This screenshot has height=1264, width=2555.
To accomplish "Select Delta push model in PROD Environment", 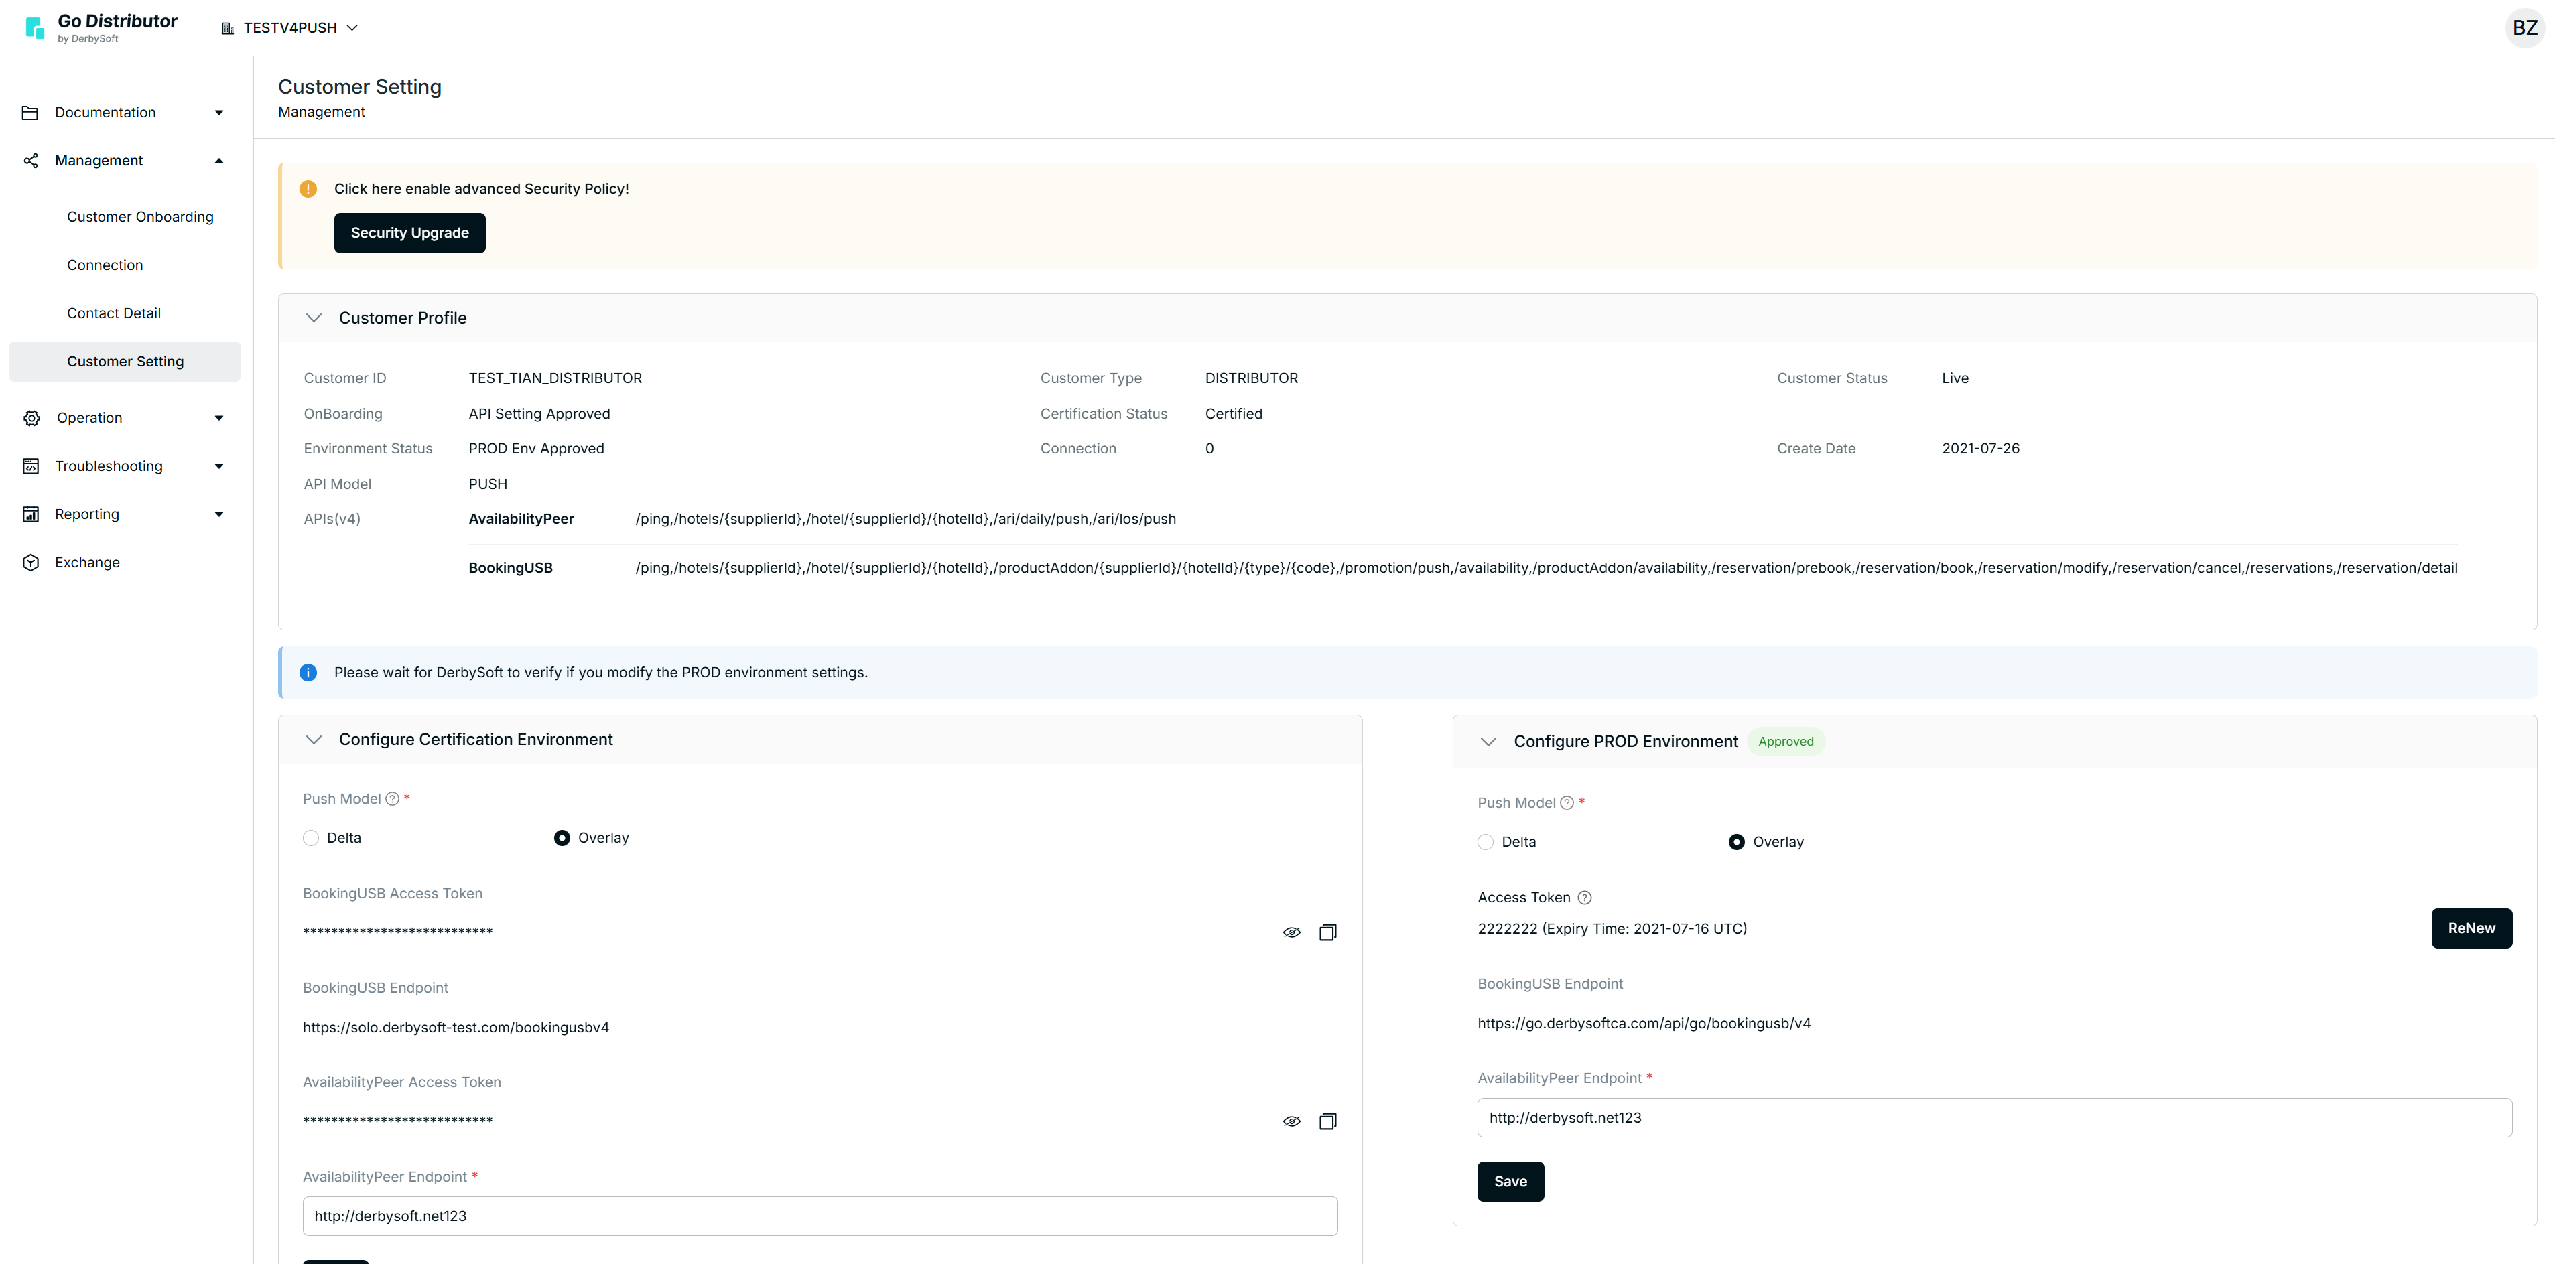I will [1485, 842].
